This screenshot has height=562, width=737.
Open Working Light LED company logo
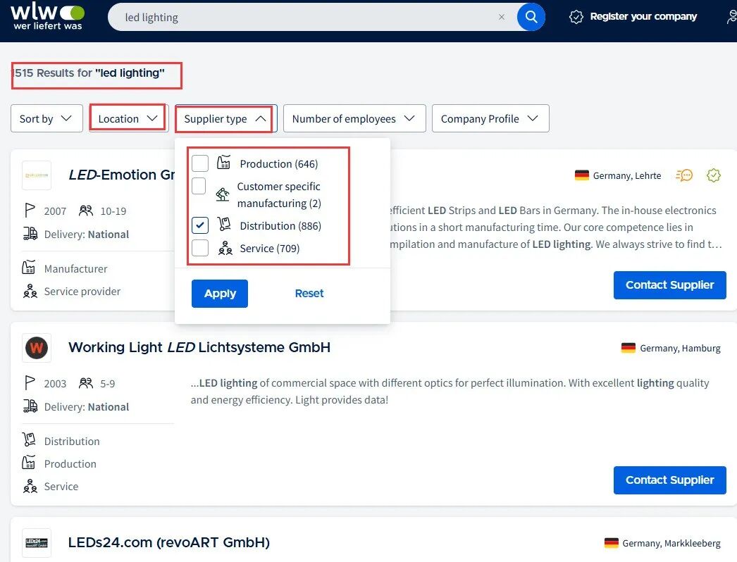[x=37, y=348]
